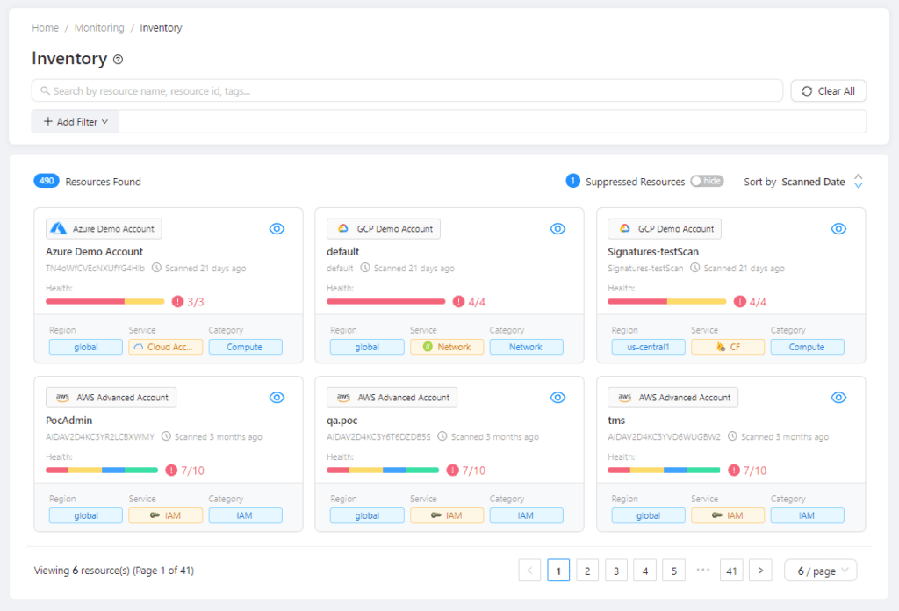This screenshot has height=611, width=899.
Task: Click the AWS logo on PocAdmin card
Action: [x=62, y=397]
